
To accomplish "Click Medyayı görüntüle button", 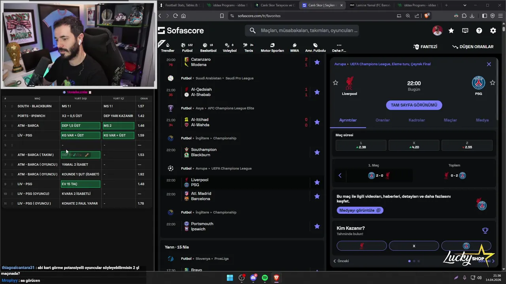I will click(x=360, y=210).
